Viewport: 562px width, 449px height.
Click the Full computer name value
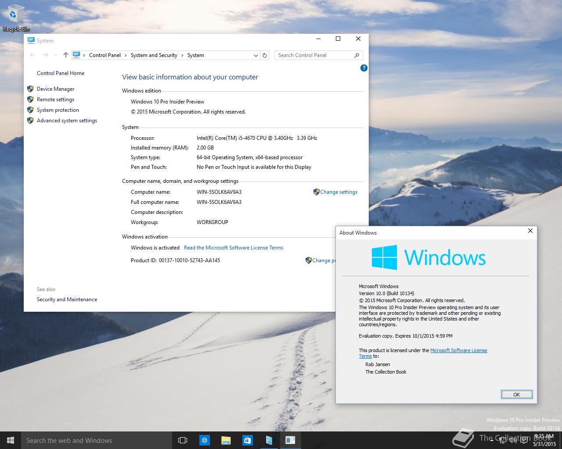click(x=219, y=202)
